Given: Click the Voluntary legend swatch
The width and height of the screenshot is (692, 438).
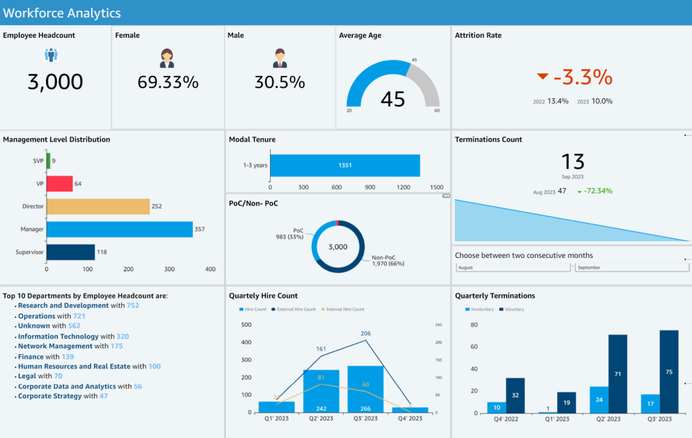Looking at the screenshot, I should 501,309.
